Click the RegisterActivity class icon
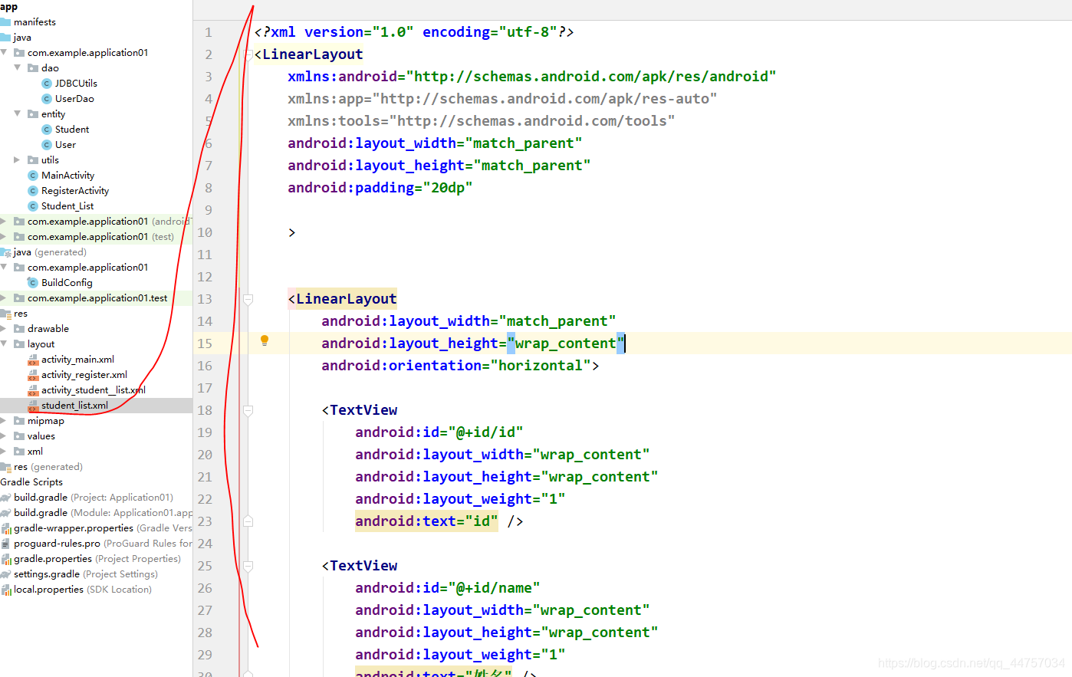This screenshot has height=677, width=1072. [33, 191]
